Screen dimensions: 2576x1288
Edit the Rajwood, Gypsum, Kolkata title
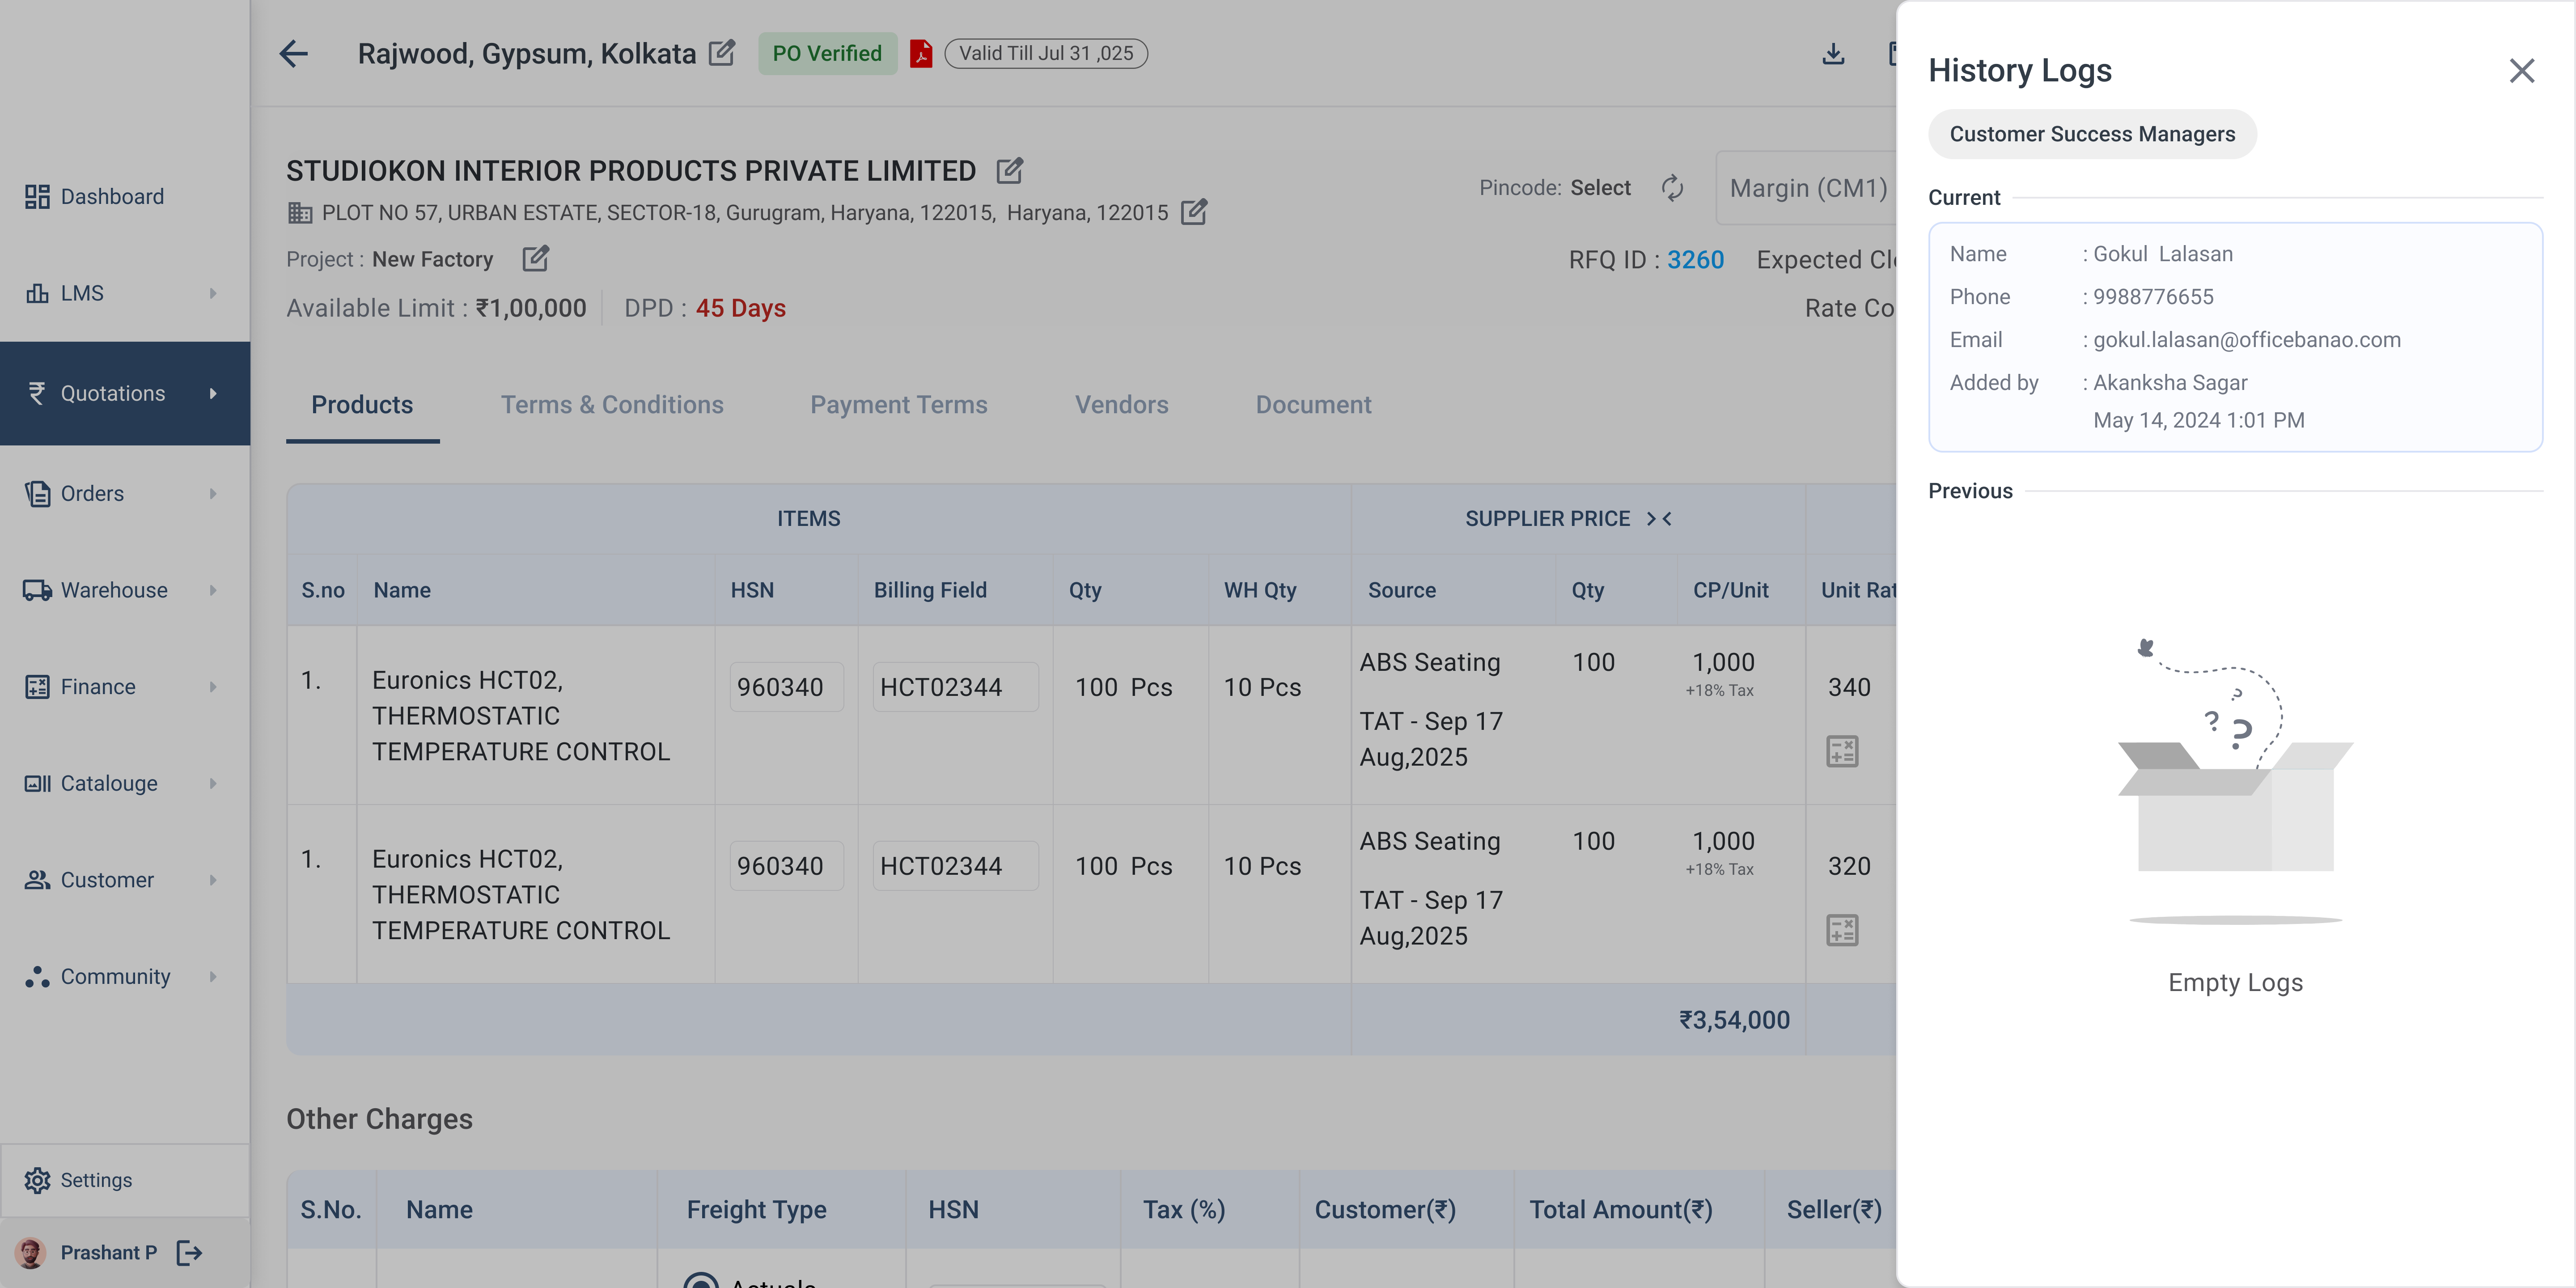721,53
